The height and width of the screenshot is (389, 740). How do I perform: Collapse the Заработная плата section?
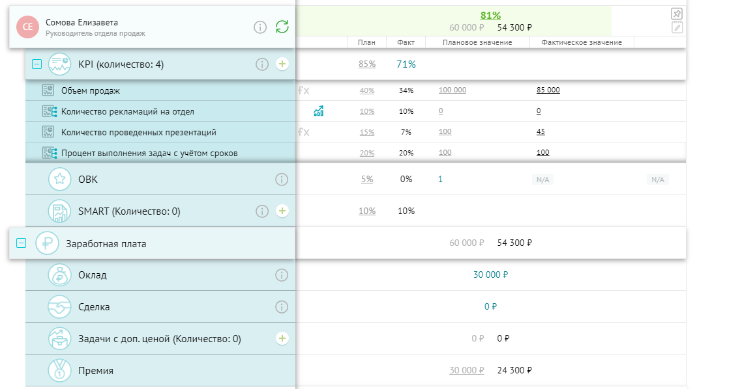(22, 243)
